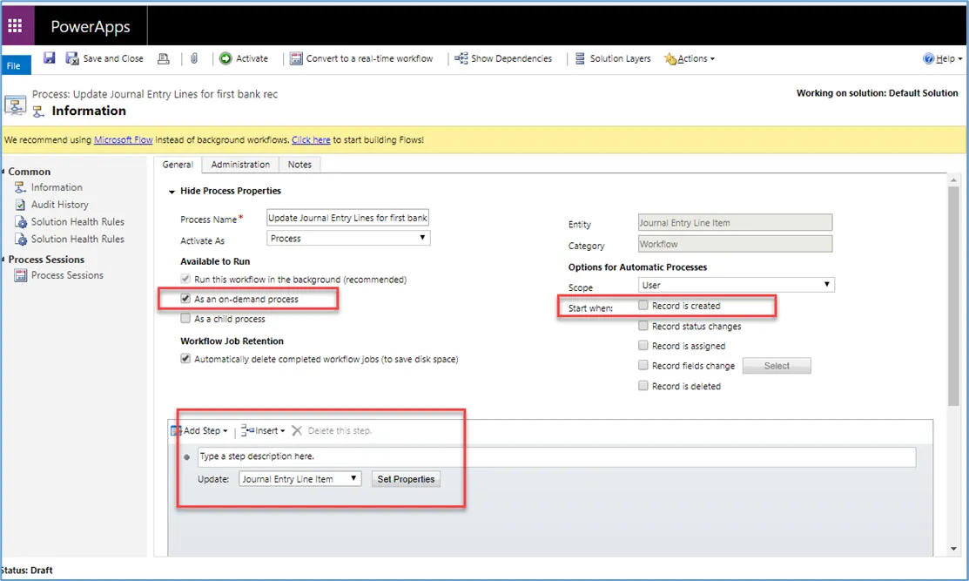Click the Actions star icon
Image resolution: width=969 pixels, height=581 pixels.
(670, 59)
